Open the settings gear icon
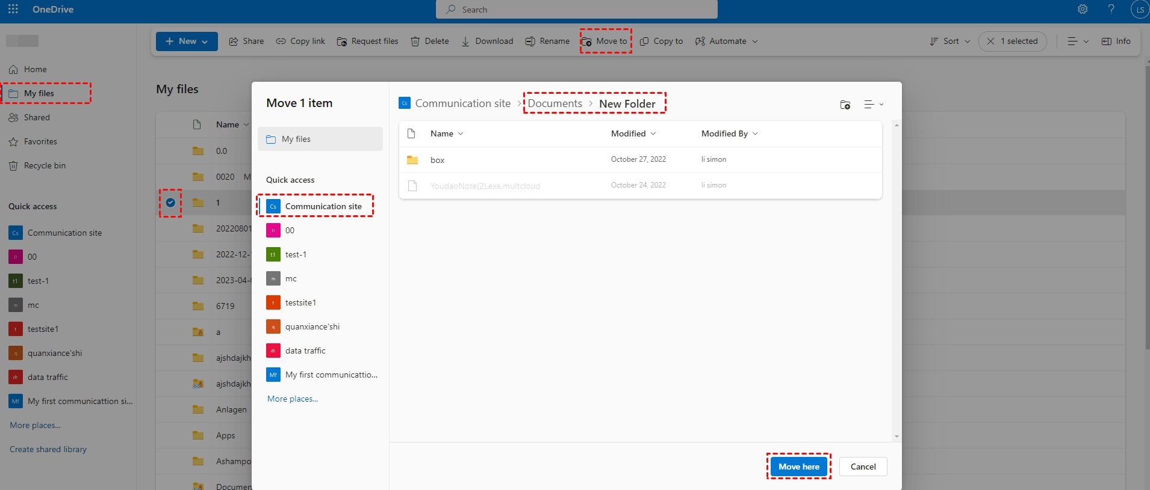 tap(1083, 9)
